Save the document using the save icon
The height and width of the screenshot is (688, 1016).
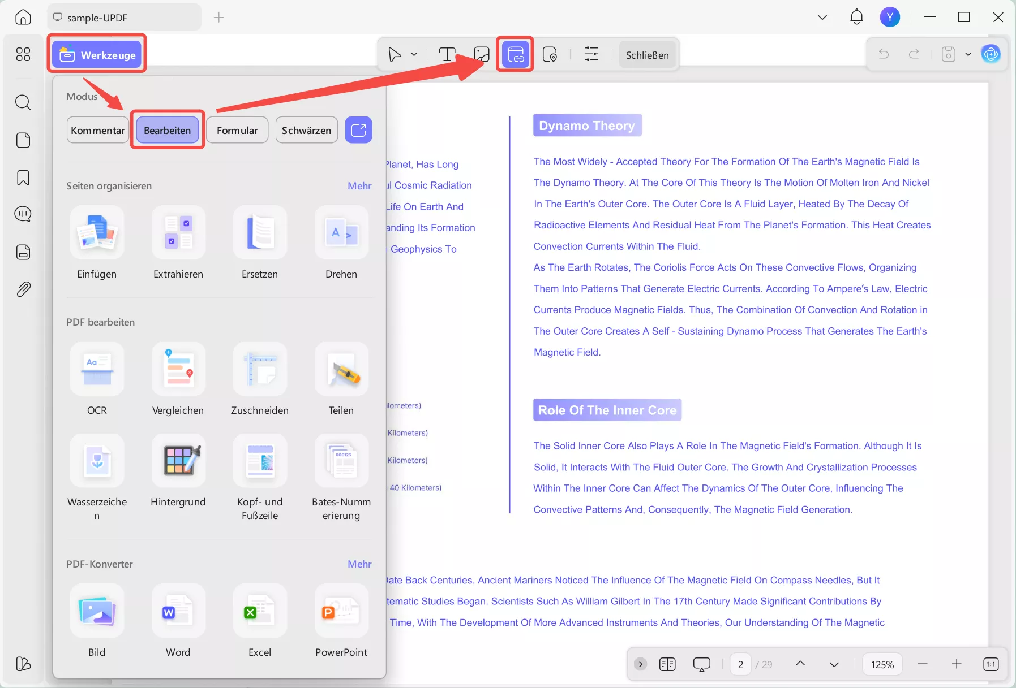point(949,54)
